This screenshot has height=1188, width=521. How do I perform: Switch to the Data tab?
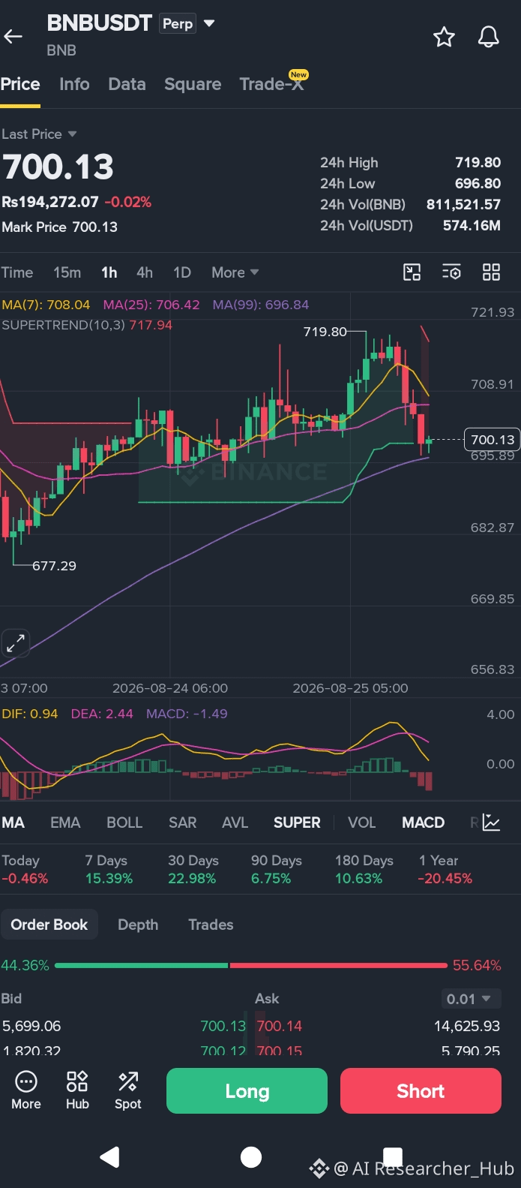[127, 84]
